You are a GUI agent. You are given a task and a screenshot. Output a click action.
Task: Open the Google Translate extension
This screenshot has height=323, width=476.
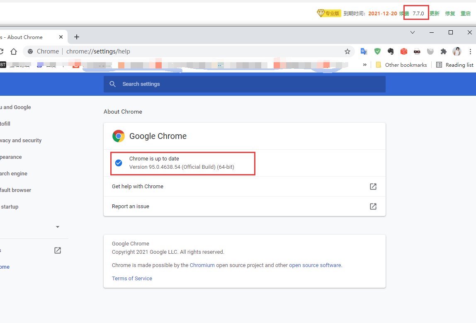364,51
